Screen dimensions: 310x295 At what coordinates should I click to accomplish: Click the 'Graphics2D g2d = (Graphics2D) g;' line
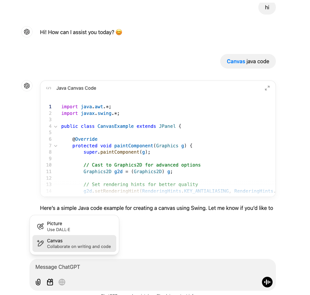(x=128, y=172)
